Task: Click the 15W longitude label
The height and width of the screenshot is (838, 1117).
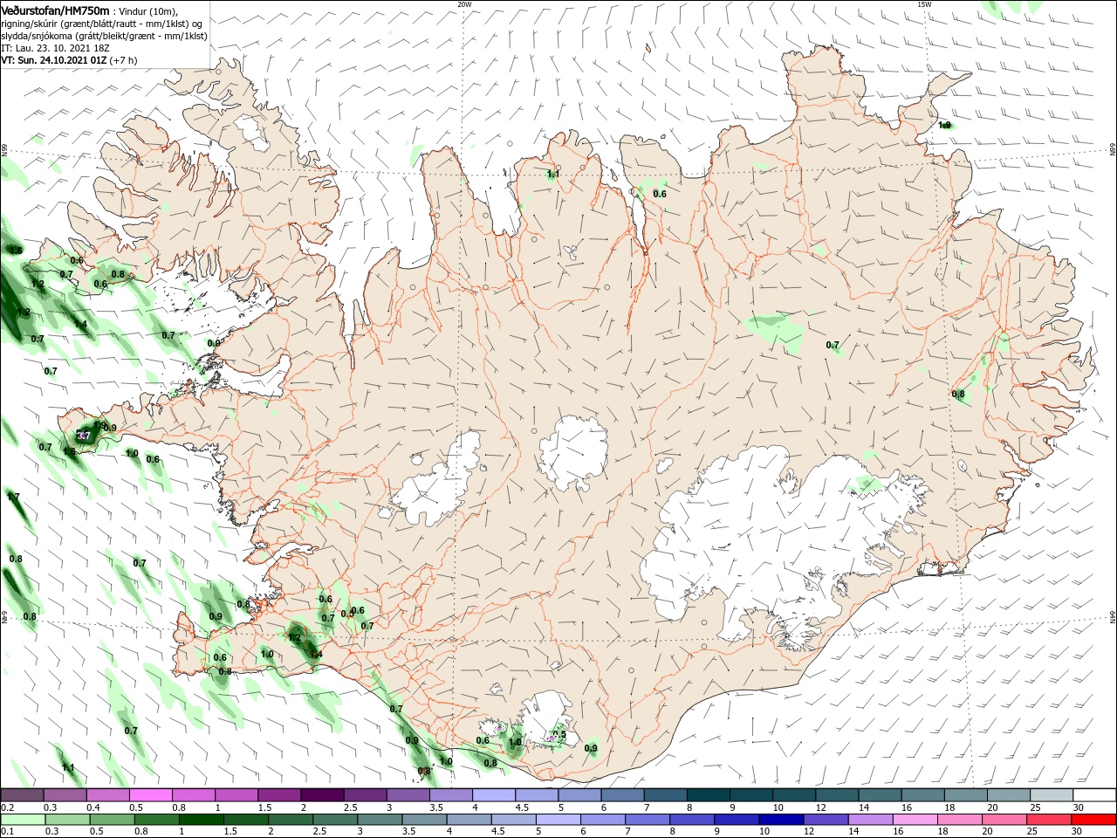Action: [x=924, y=4]
